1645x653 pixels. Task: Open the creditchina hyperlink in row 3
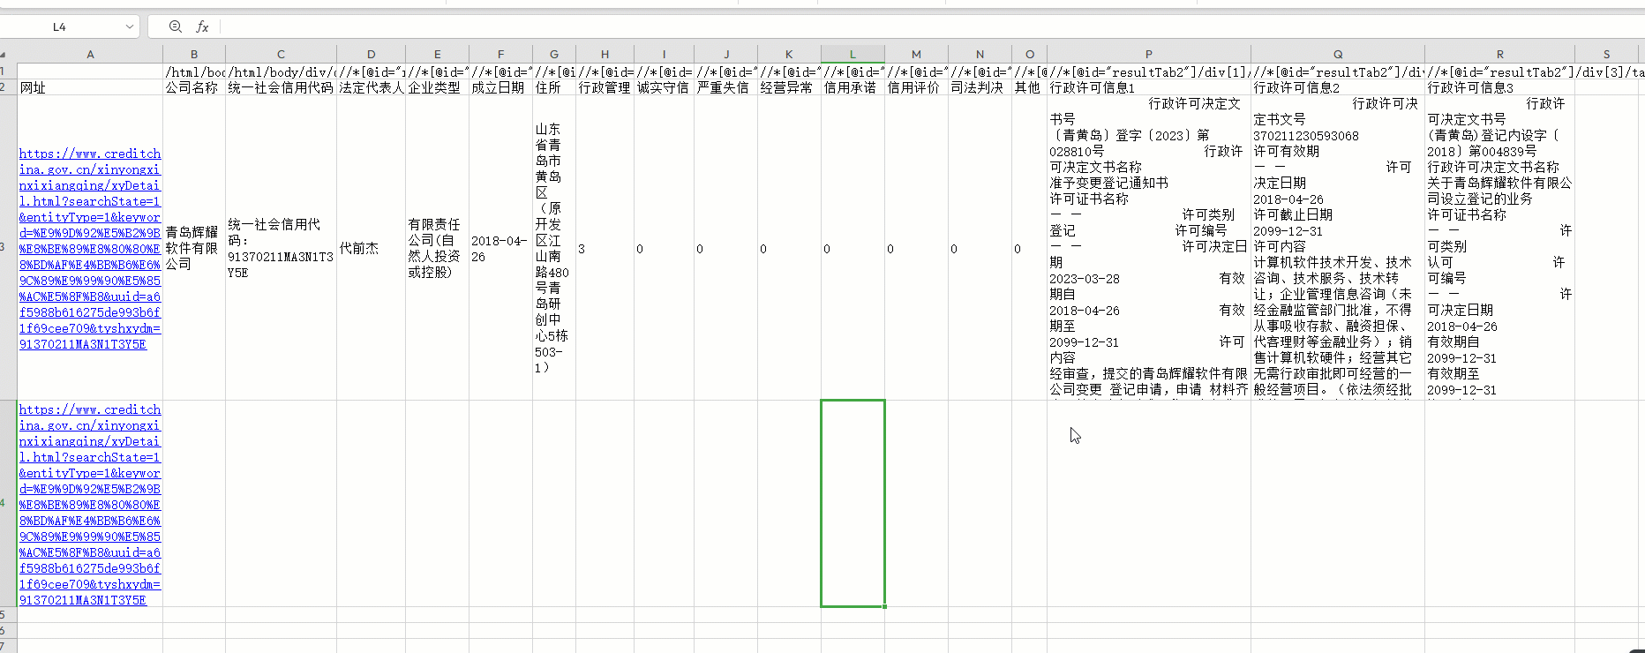click(x=90, y=249)
